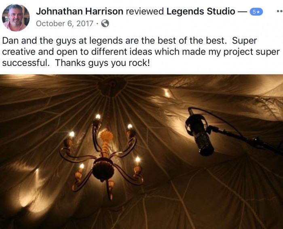Click the star inside the rating badge
This screenshot has width=283, height=229.
(x=258, y=12)
